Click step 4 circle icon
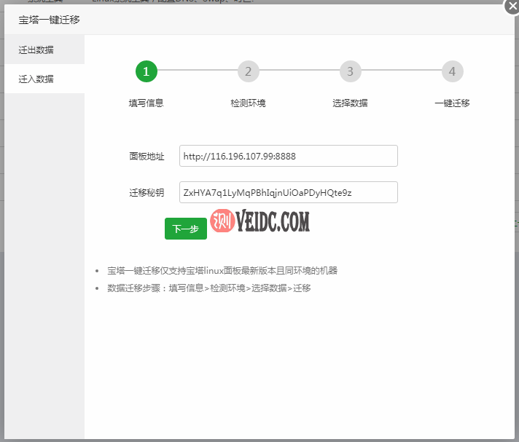The width and height of the screenshot is (519, 442). pyautogui.click(x=452, y=71)
